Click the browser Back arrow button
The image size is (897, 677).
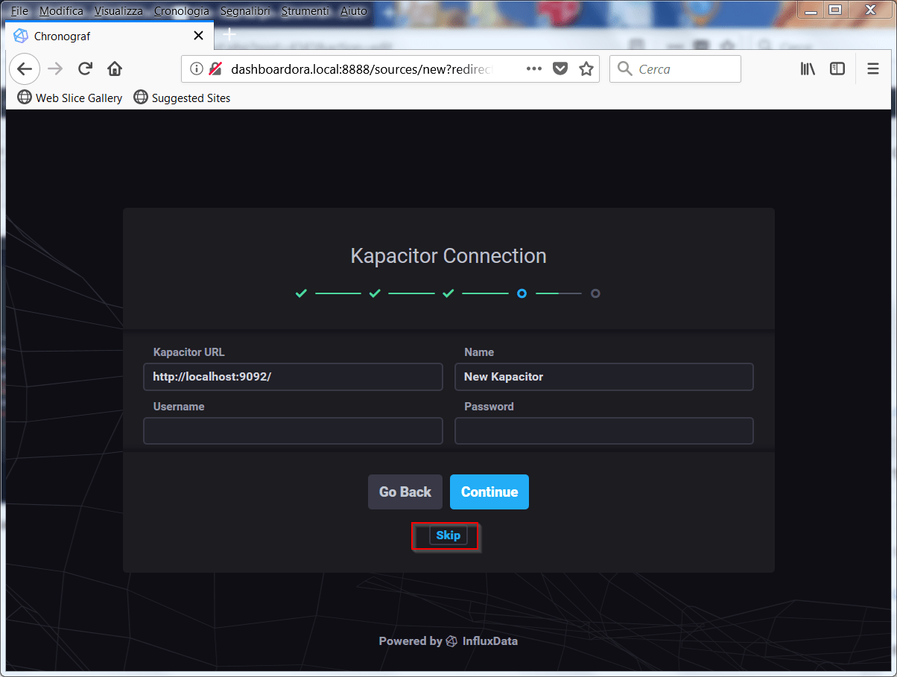pyautogui.click(x=25, y=69)
